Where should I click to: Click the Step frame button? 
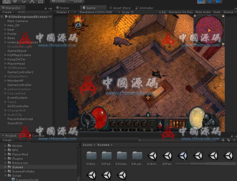(x=218, y=2)
